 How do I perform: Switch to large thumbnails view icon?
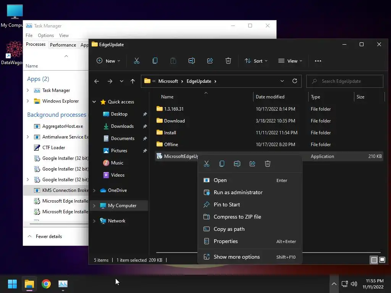click(x=382, y=260)
